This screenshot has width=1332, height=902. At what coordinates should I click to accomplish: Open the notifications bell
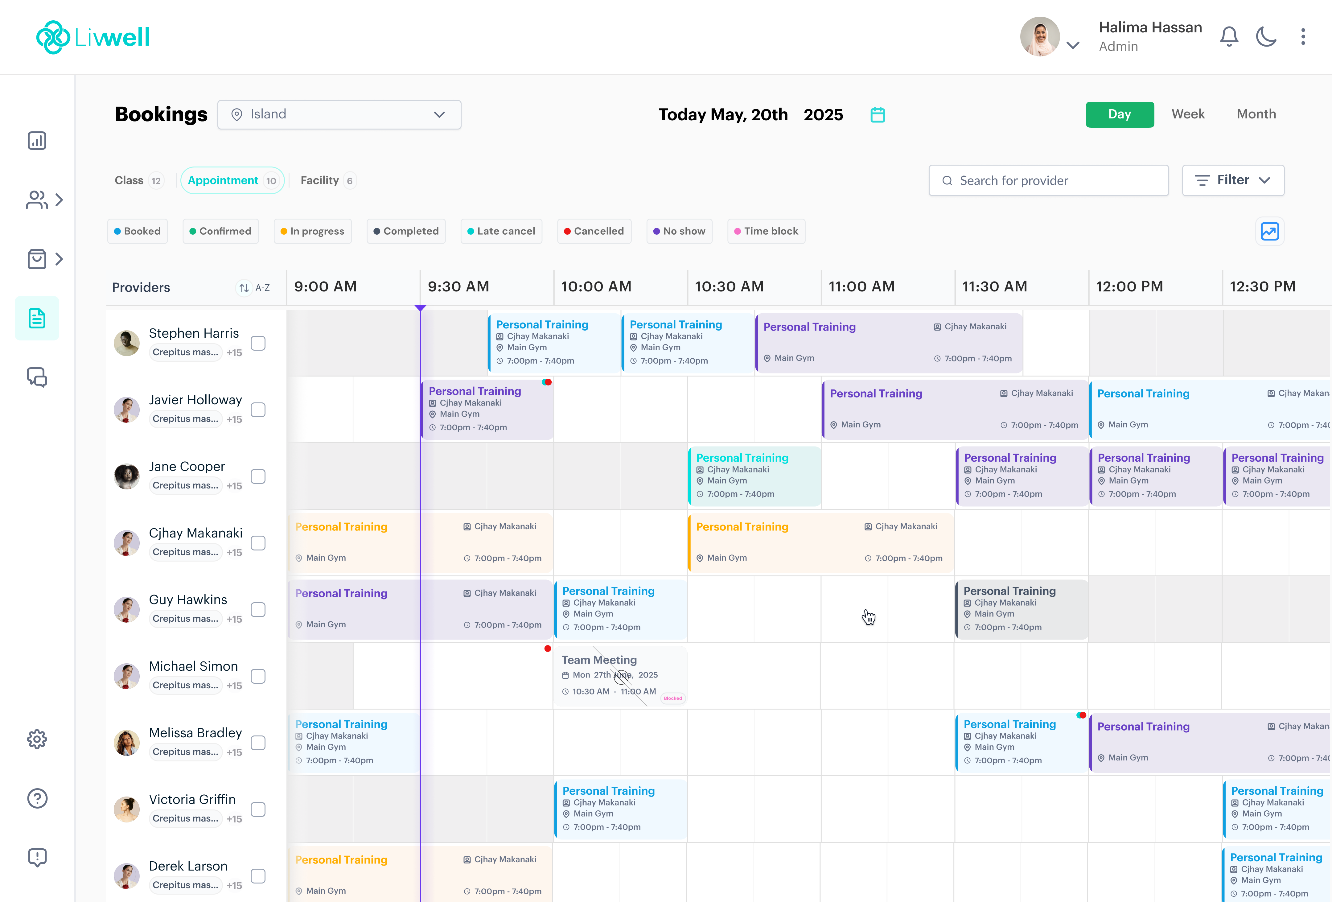(x=1228, y=37)
